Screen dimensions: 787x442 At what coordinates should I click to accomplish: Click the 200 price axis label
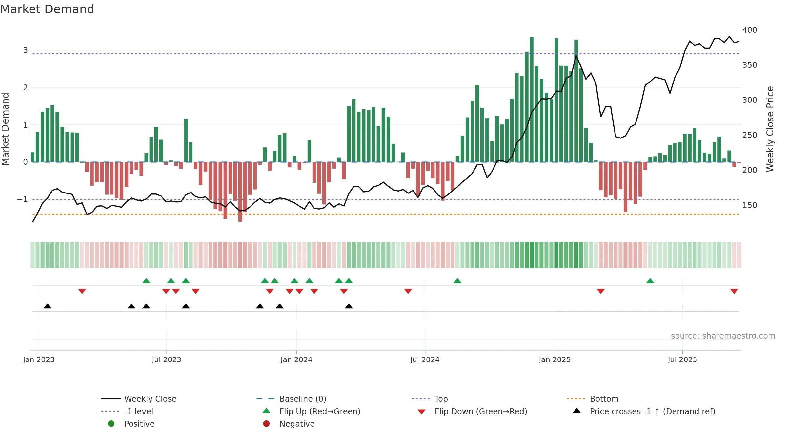750,170
